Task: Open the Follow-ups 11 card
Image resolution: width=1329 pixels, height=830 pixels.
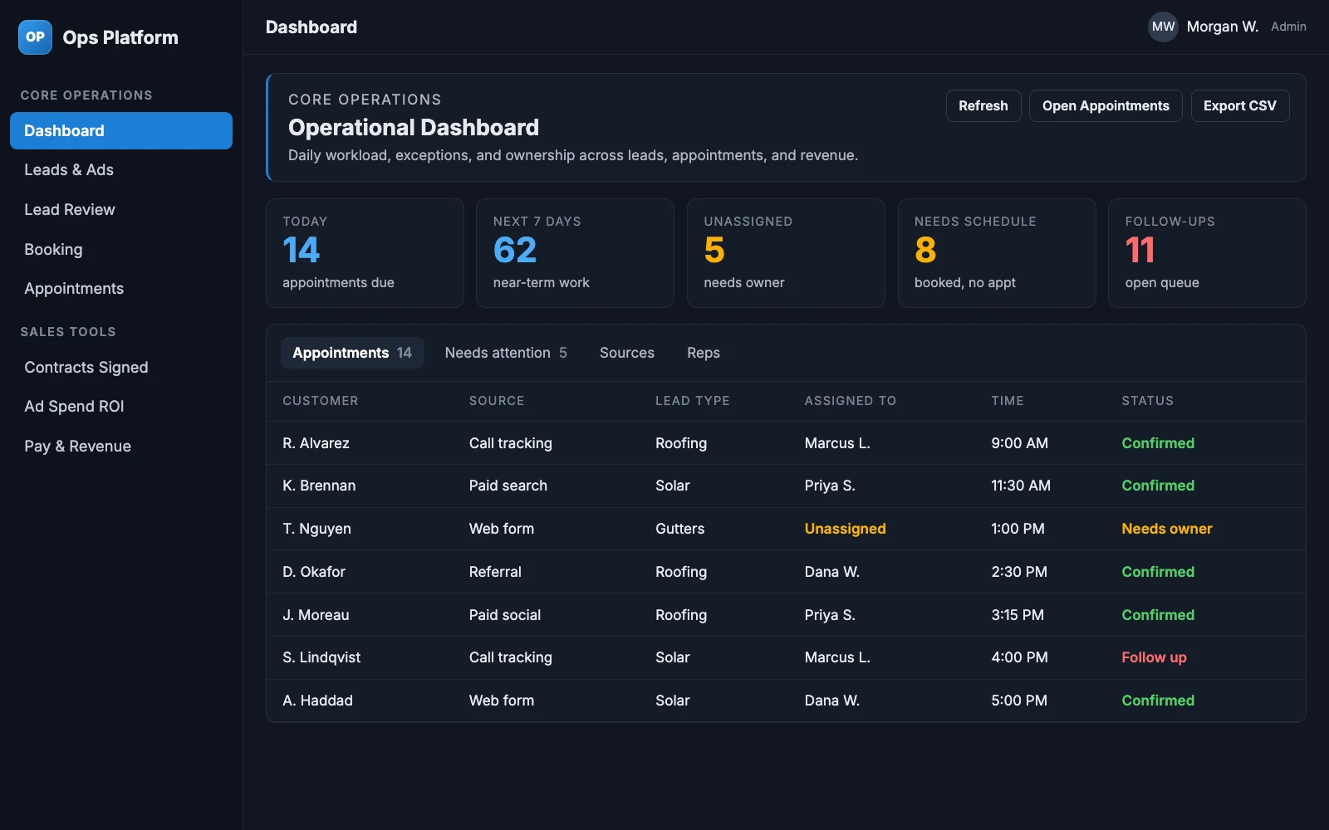Action: tap(1207, 253)
